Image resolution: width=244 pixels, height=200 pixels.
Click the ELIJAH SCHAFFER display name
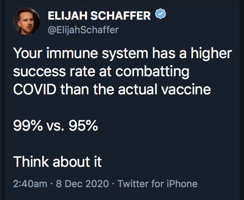pos(100,15)
